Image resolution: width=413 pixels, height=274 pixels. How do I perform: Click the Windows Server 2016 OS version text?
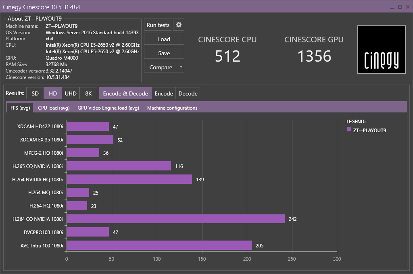pos(92,33)
